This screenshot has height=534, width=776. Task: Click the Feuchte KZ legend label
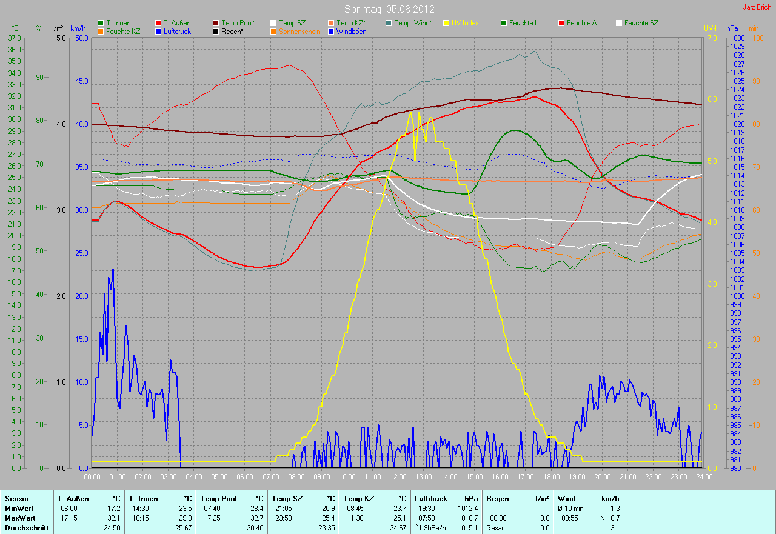(x=124, y=31)
